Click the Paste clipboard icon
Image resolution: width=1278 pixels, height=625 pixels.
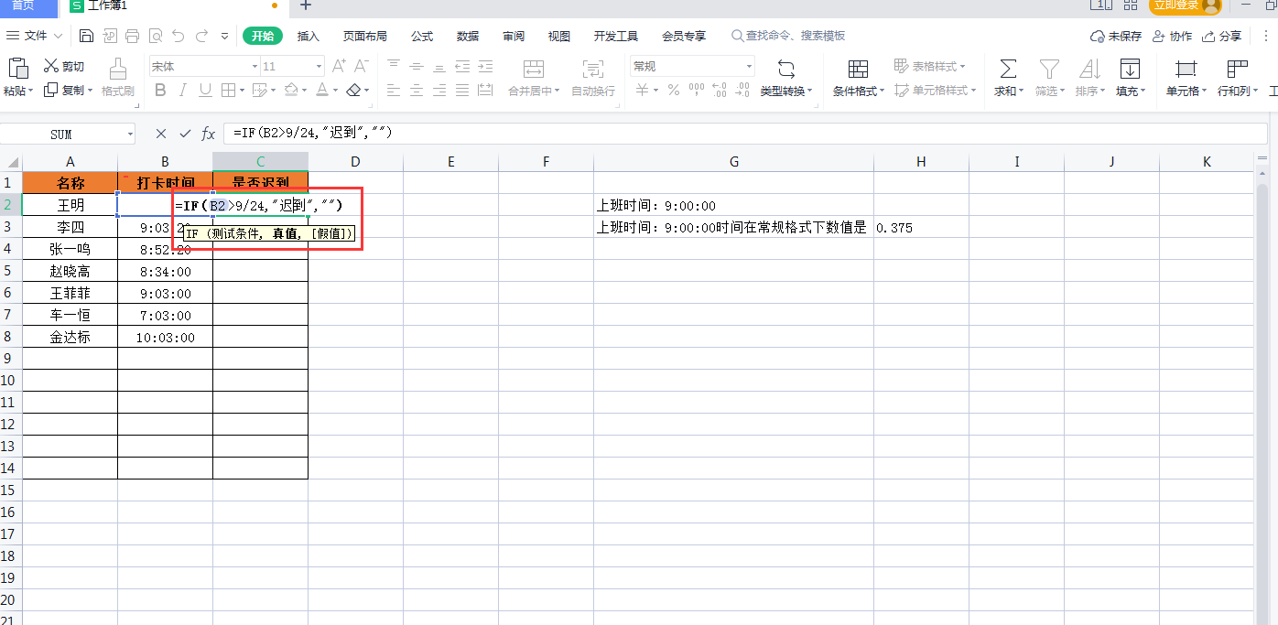(x=17, y=68)
